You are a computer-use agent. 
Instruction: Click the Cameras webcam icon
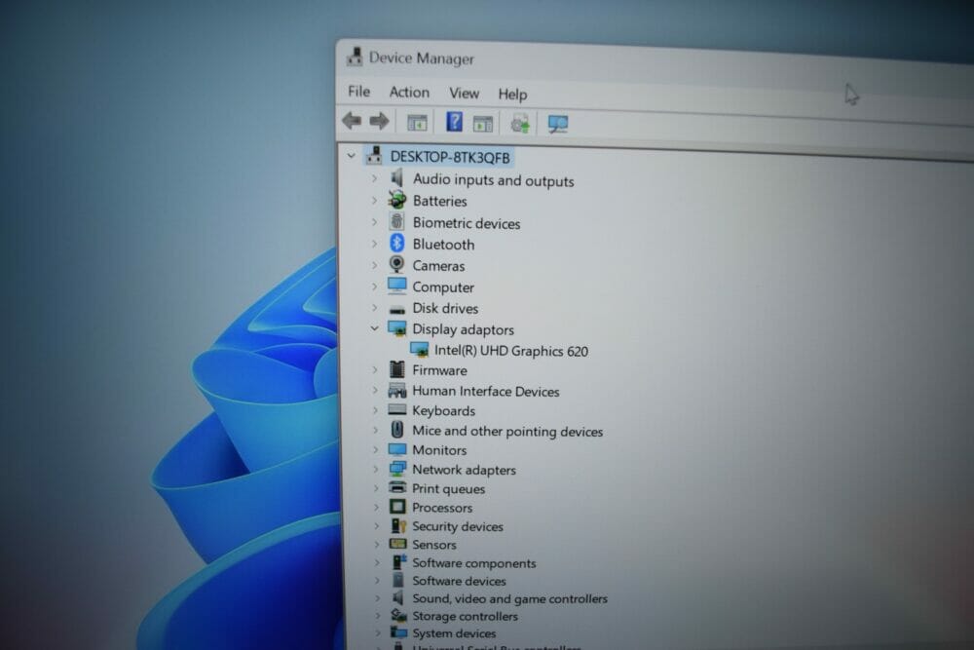coord(396,264)
